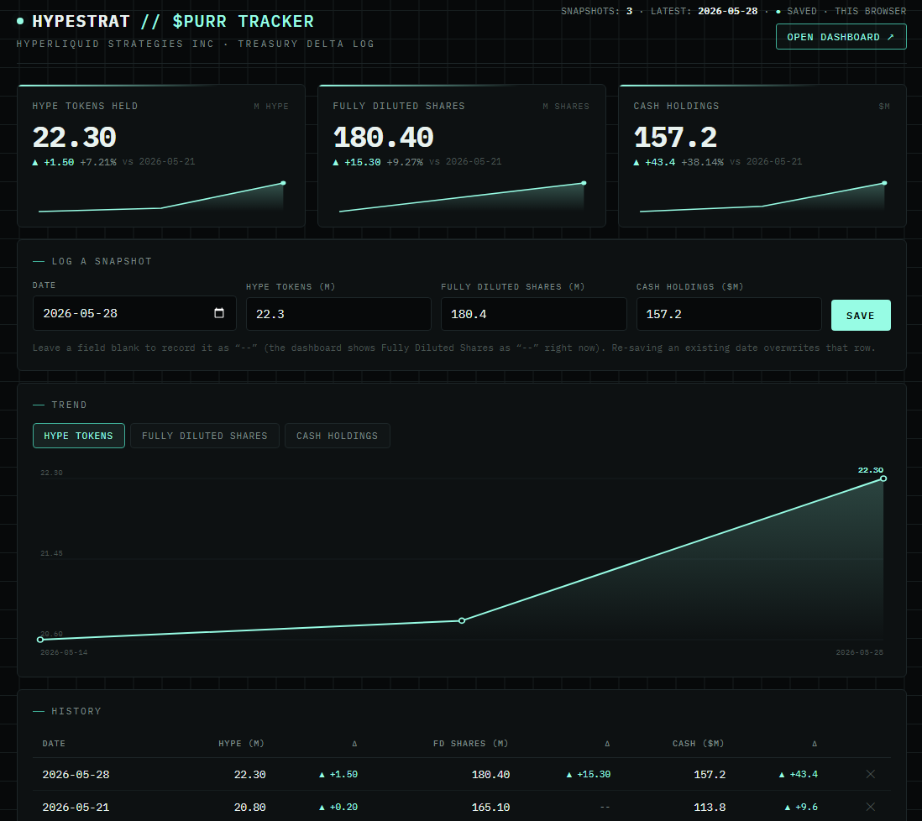The height and width of the screenshot is (821, 922).
Task: Select the 2026-05-21 date cell in history
Action: tap(76, 808)
